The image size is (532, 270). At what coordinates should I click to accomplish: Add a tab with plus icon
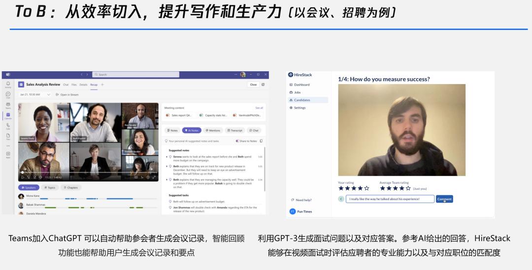click(102, 85)
